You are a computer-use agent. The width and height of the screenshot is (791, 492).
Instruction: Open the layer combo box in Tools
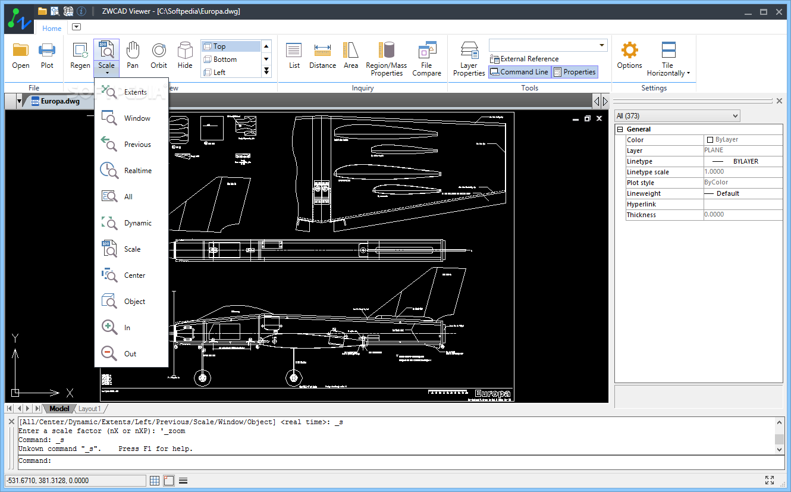tap(548, 45)
